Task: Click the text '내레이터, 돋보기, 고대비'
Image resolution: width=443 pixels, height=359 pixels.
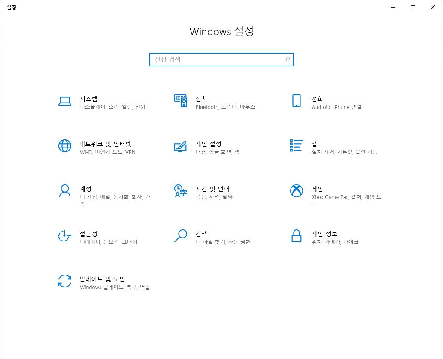Action: 109,242
